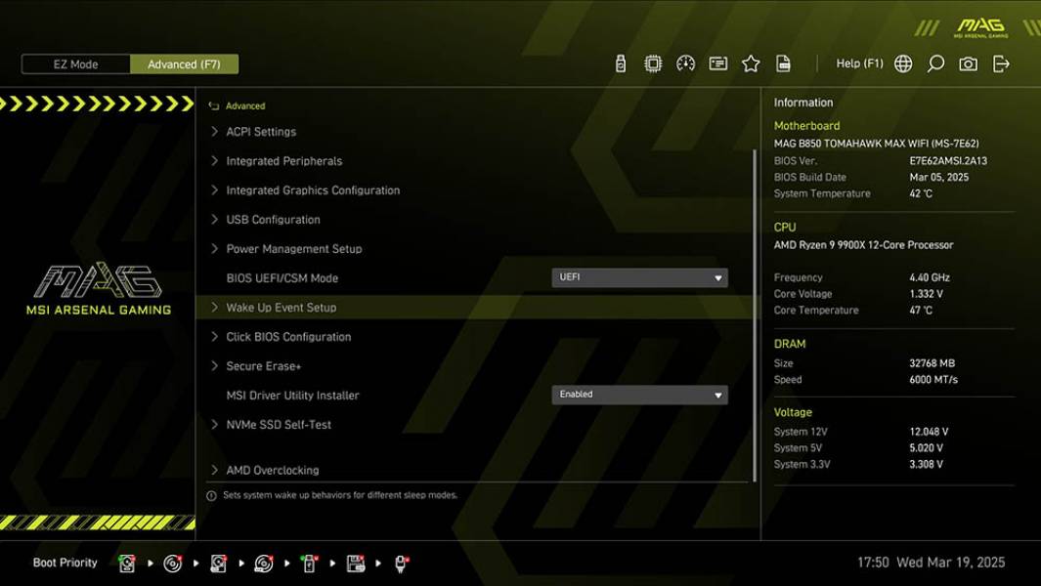Select the network boot device icon
This screenshot has height=586, width=1041.
[x=401, y=564]
